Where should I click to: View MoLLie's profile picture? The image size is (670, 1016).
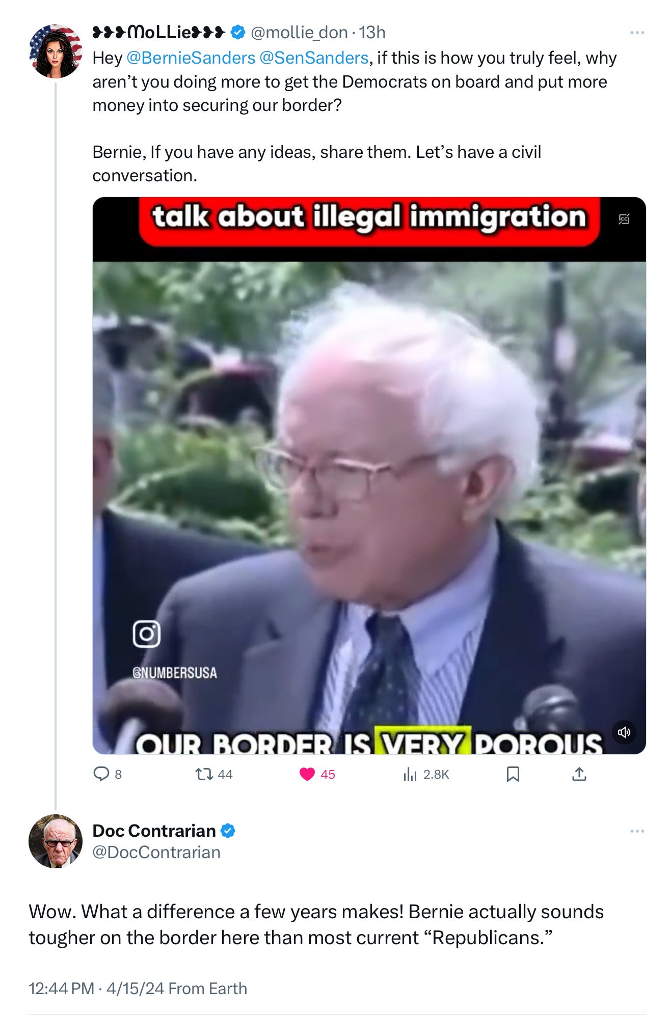(56, 51)
